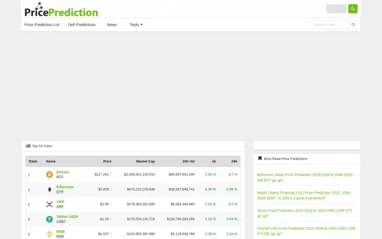Click the Tether USDt coin icon
Screen dimensions: 382x239
(x=50, y=219)
